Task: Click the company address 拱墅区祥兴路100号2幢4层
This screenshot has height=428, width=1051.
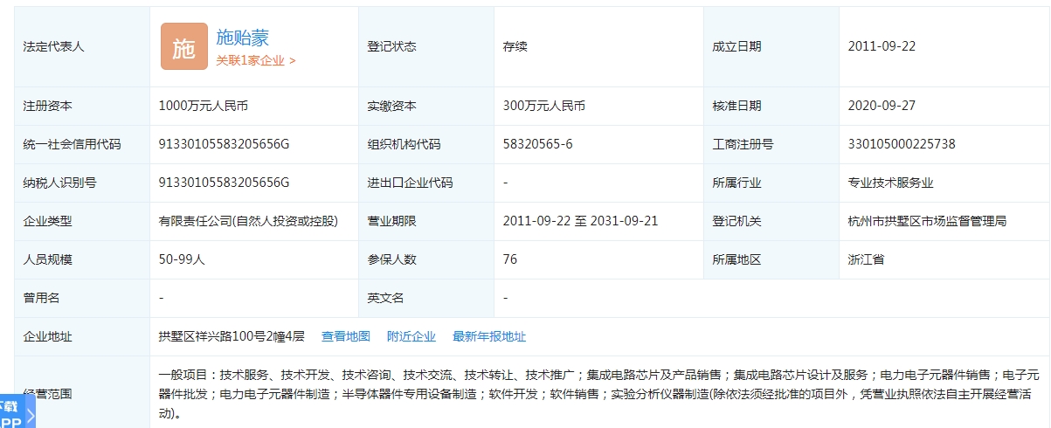Action: pyautogui.click(x=232, y=336)
